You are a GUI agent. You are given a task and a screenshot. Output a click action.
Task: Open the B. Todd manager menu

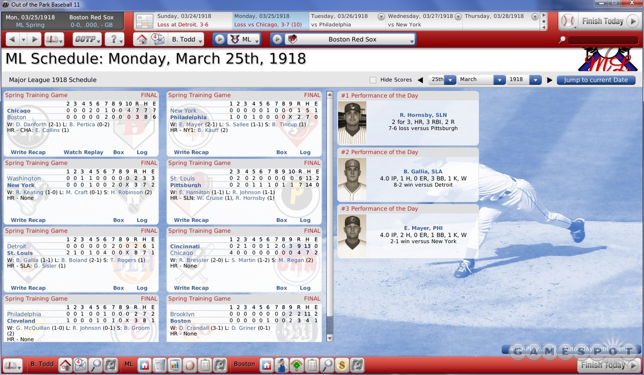point(187,39)
